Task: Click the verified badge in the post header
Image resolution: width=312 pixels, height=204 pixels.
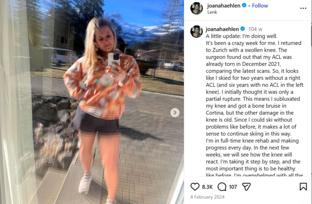Action: [244, 6]
